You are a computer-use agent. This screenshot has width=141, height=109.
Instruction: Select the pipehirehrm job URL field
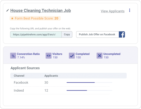36,35
